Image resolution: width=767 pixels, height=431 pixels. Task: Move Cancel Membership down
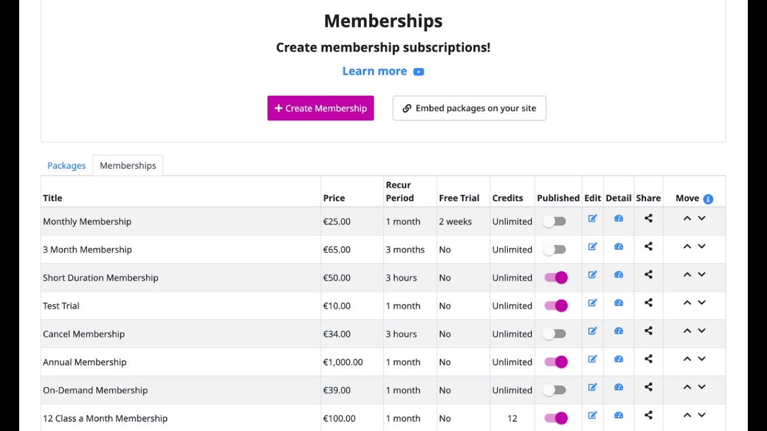pos(702,331)
